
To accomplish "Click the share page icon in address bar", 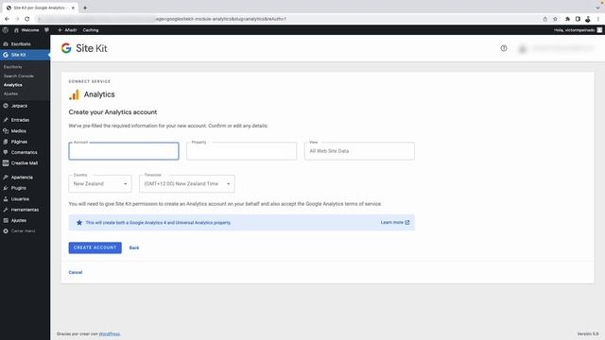I will (544, 19).
